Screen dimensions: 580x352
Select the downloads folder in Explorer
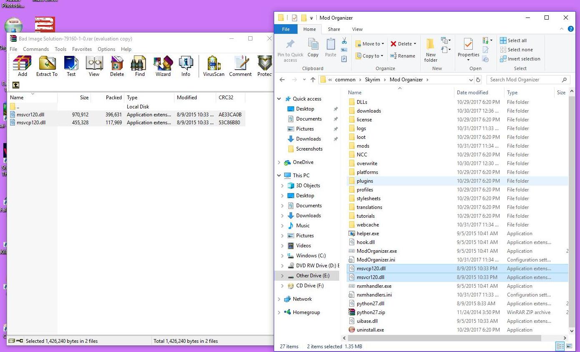457,111
